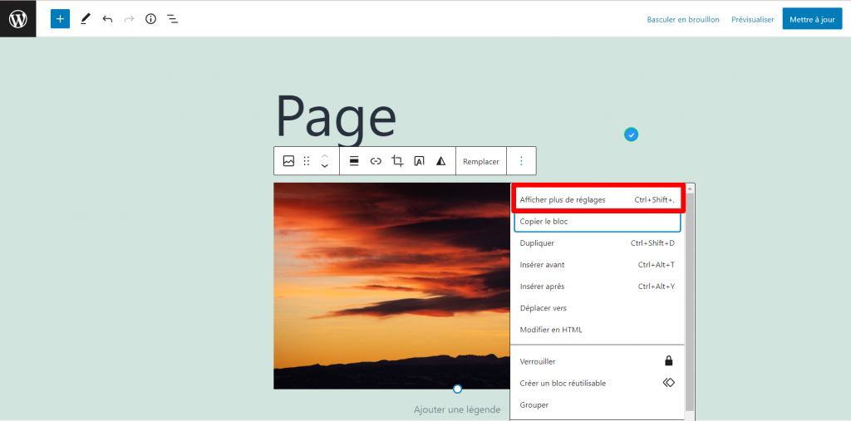Viewport: 851px width, 421px height.
Task: Open the alignment options in block toolbar
Action: (354, 161)
